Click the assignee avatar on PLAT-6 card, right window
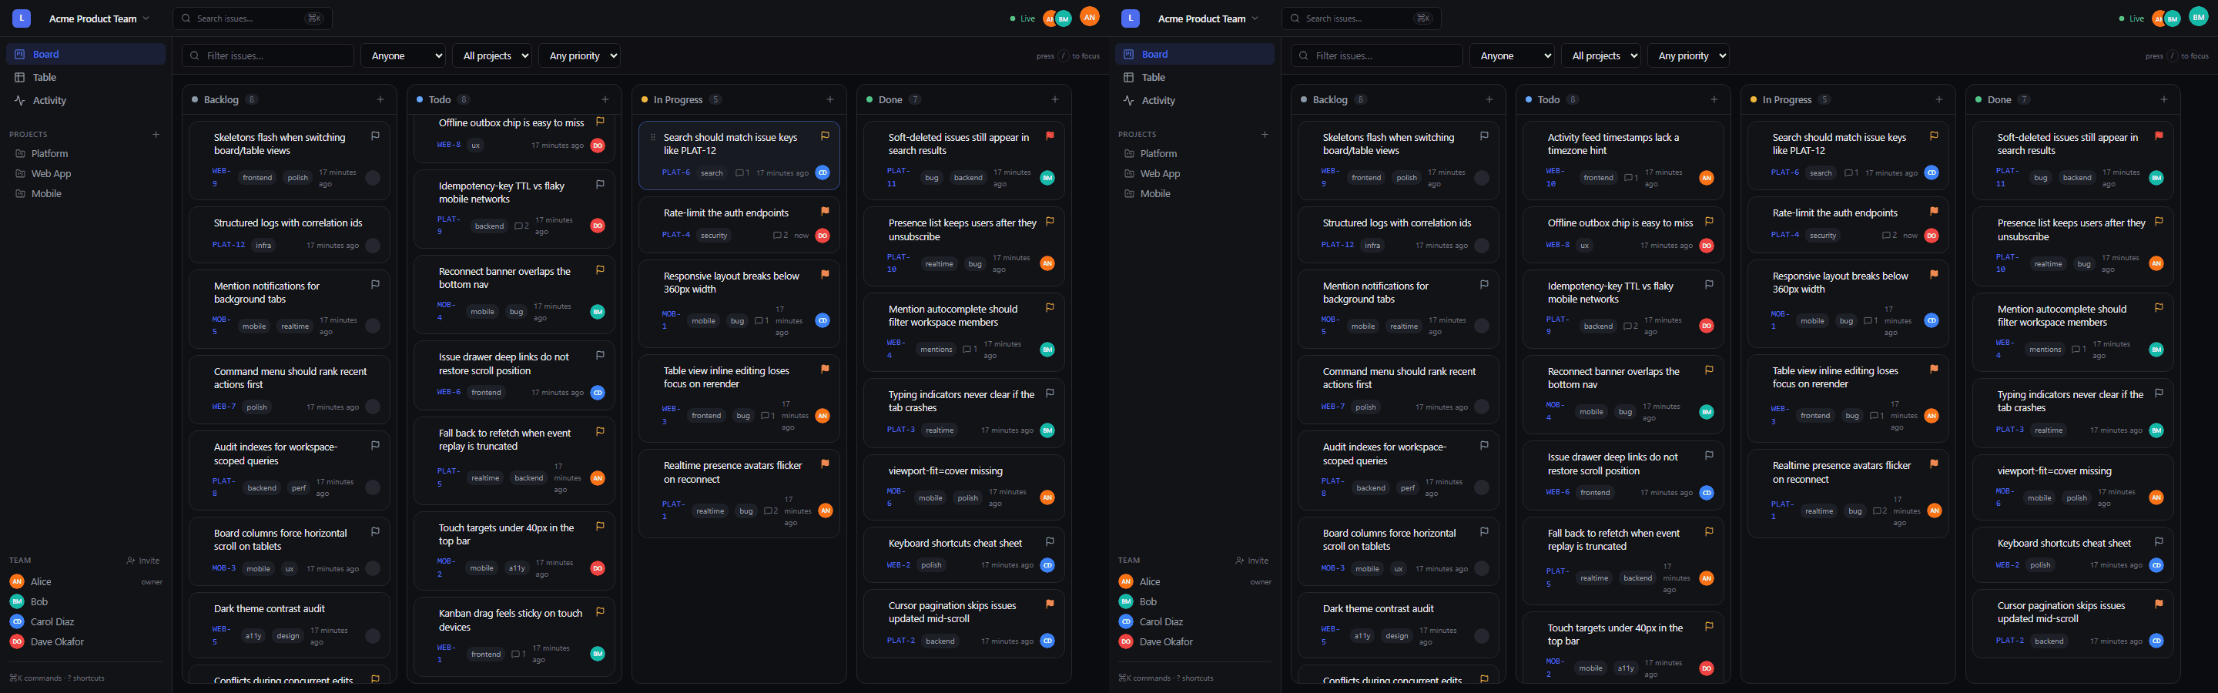Screen dimensions: 2218x693 (1932, 172)
